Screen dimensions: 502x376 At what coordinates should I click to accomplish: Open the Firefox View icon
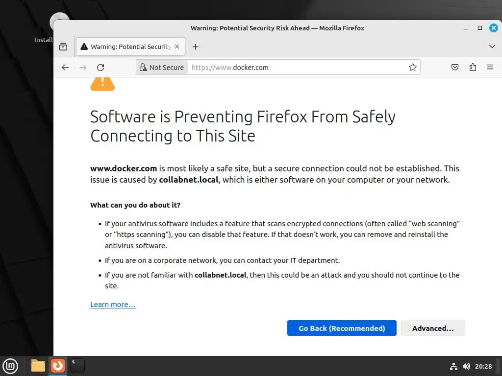(x=63, y=47)
